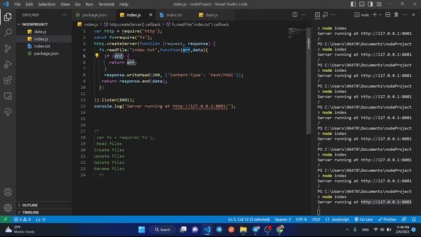Image resolution: width=421 pixels, height=237 pixels.
Task: Click the node terminal label
Action: coord(362,14)
